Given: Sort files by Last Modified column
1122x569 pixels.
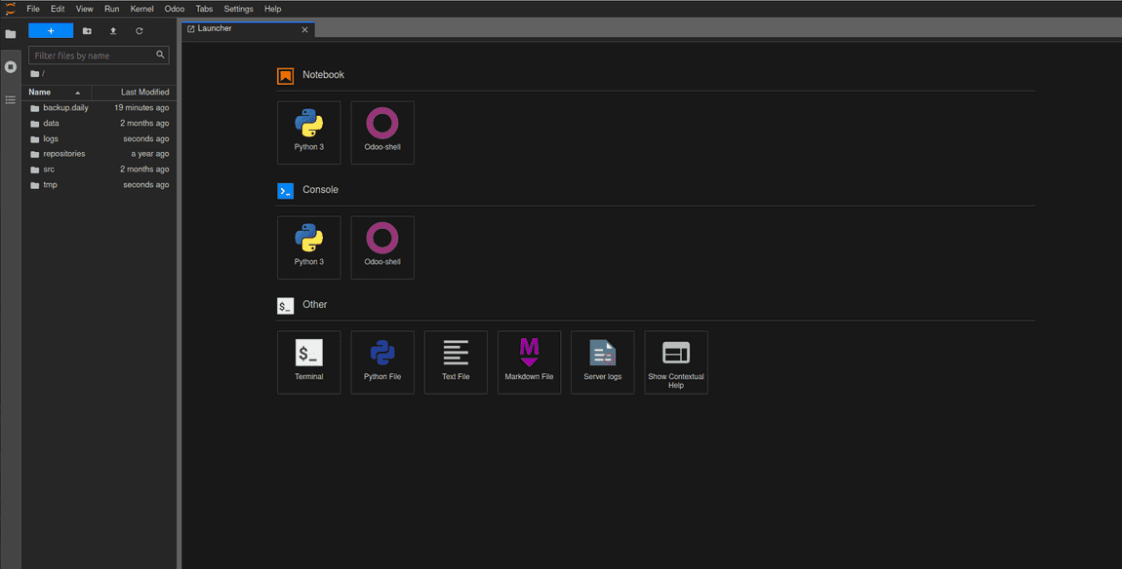Looking at the screenshot, I should pos(135,93).
